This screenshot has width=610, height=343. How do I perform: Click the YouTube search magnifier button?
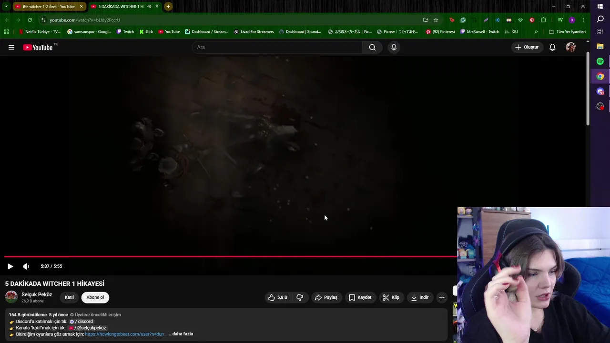(x=372, y=47)
